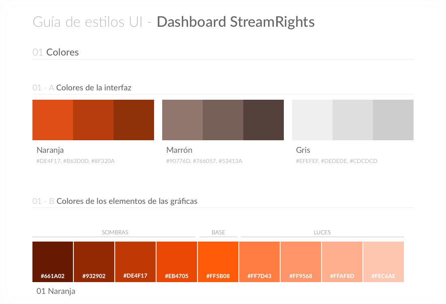Click the #FF9568 tint swatch
Viewport: 446px width, 304px height.
(301, 261)
